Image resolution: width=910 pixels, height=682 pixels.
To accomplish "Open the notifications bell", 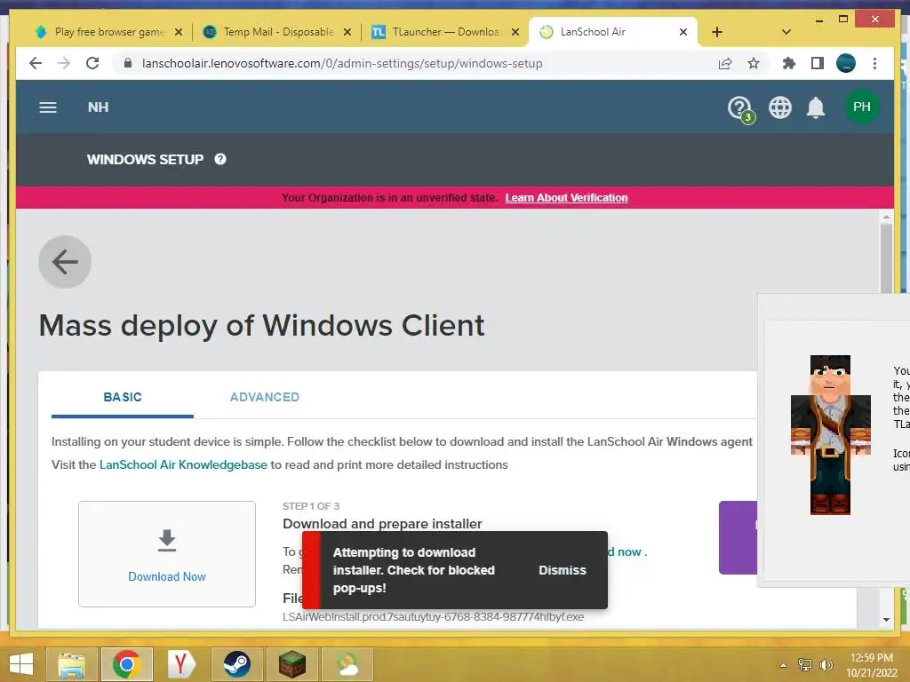I will (x=816, y=107).
